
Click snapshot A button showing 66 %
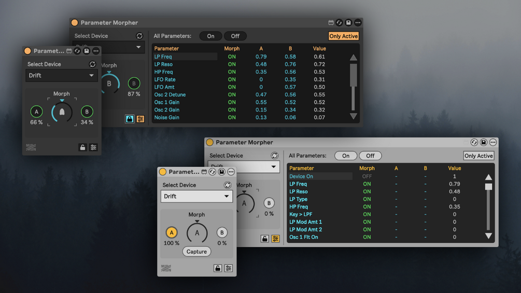(x=37, y=111)
